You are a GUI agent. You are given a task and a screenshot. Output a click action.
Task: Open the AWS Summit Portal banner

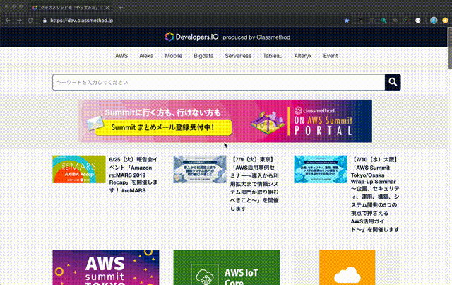tap(225, 121)
